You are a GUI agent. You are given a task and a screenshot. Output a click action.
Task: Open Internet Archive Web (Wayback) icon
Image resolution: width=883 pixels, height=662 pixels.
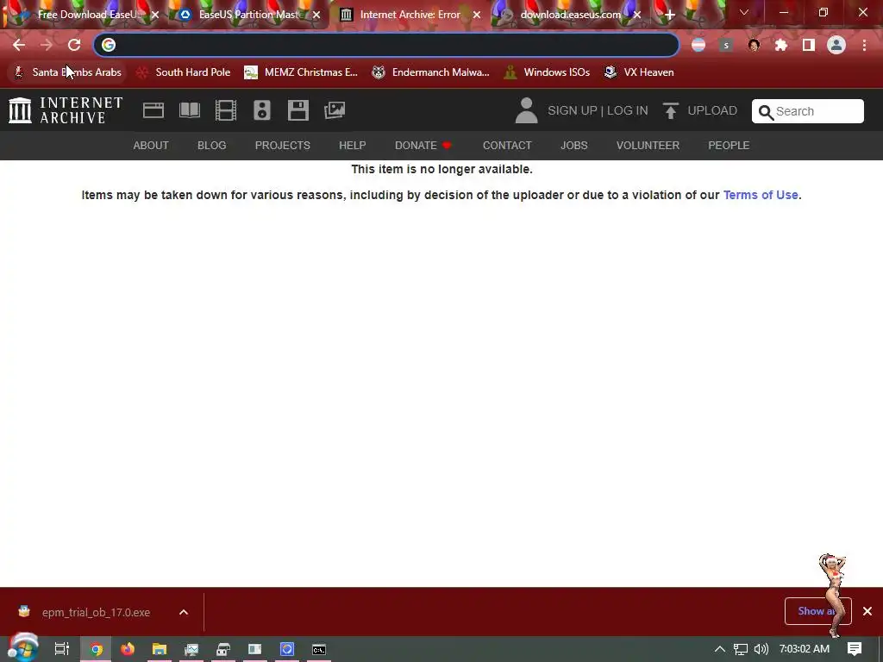click(153, 110)
